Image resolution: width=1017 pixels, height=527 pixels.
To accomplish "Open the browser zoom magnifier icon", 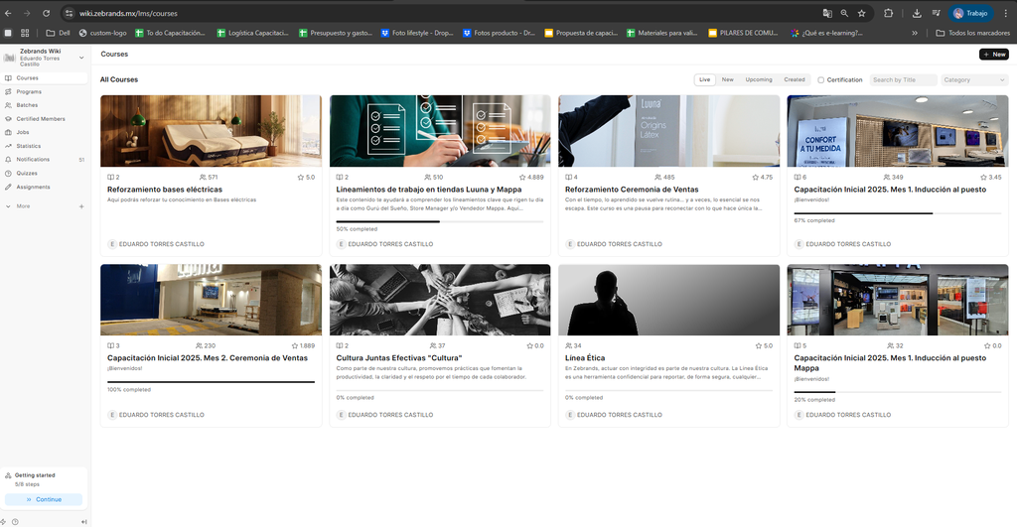I will tap(844, 13).
